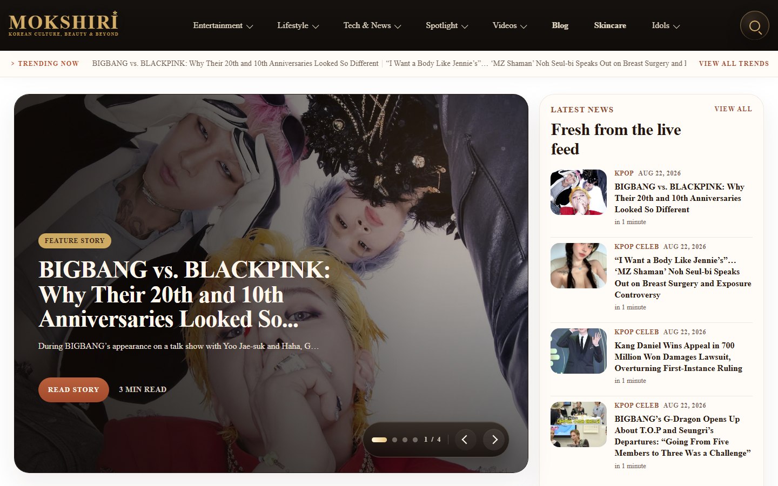The width and height of the screenshot is (778, 486).
Task: Open headline 'I Want a Body Like Jennie's'
Action: [x=683, y=278]
